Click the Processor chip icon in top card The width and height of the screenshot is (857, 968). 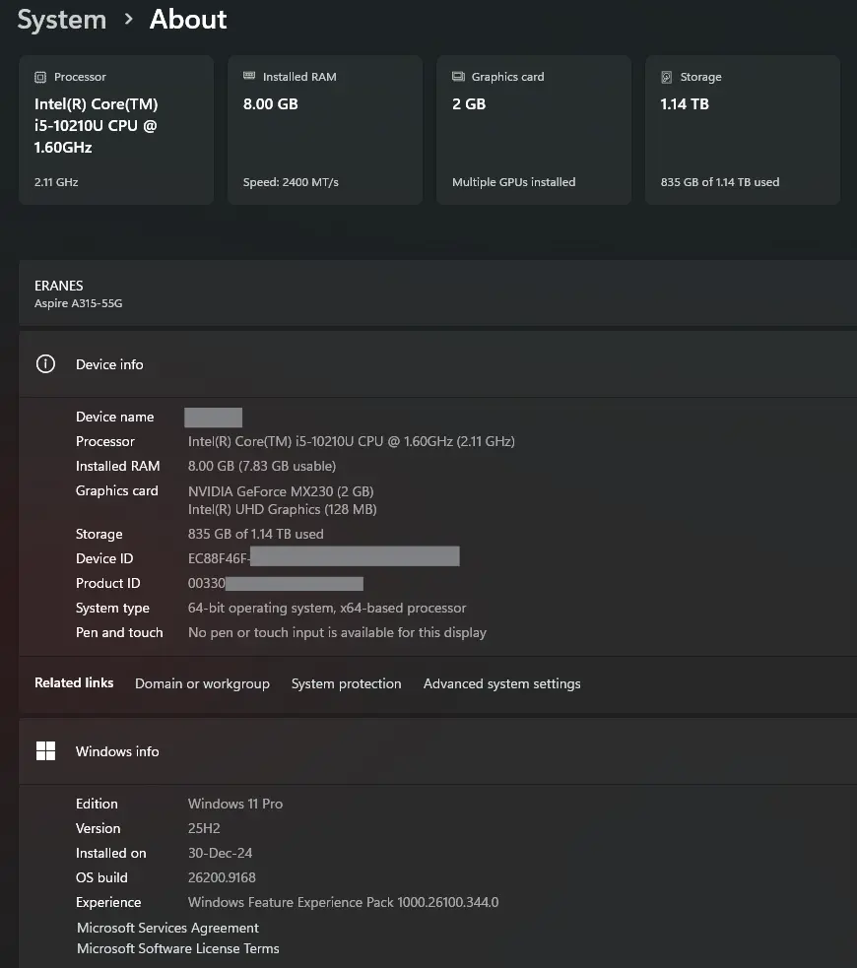[x=40, y=77]
